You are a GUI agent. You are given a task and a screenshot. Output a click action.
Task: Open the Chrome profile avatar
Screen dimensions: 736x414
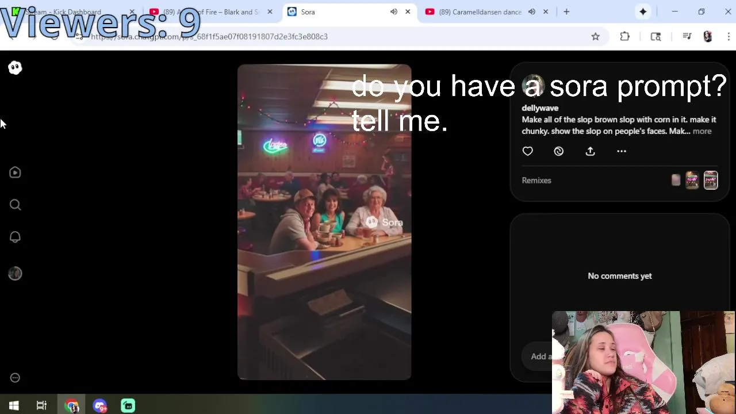(x=708, y=36)
